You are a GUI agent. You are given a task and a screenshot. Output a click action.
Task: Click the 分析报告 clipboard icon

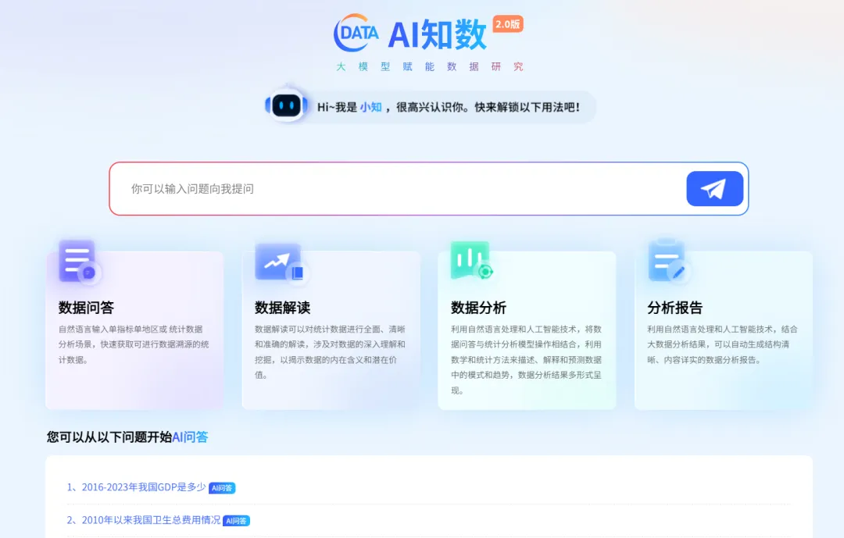[x=667, y=261]
